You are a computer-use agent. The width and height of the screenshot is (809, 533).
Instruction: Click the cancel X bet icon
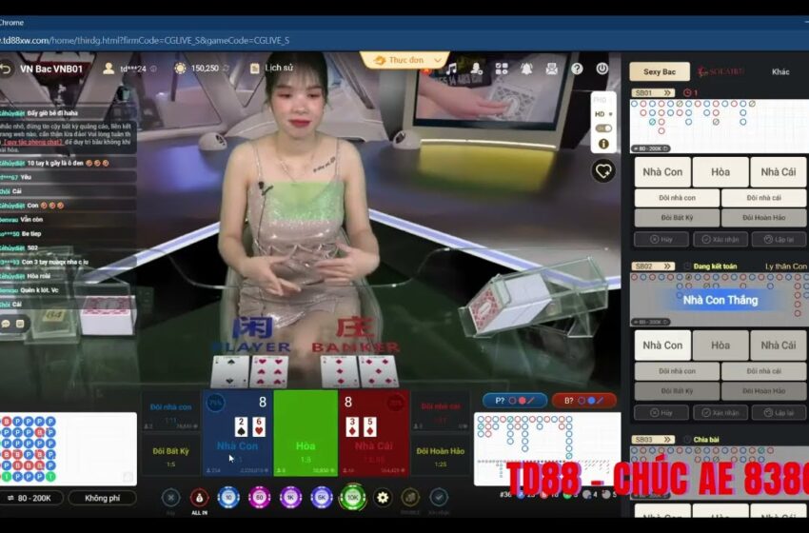pos(170,498)
